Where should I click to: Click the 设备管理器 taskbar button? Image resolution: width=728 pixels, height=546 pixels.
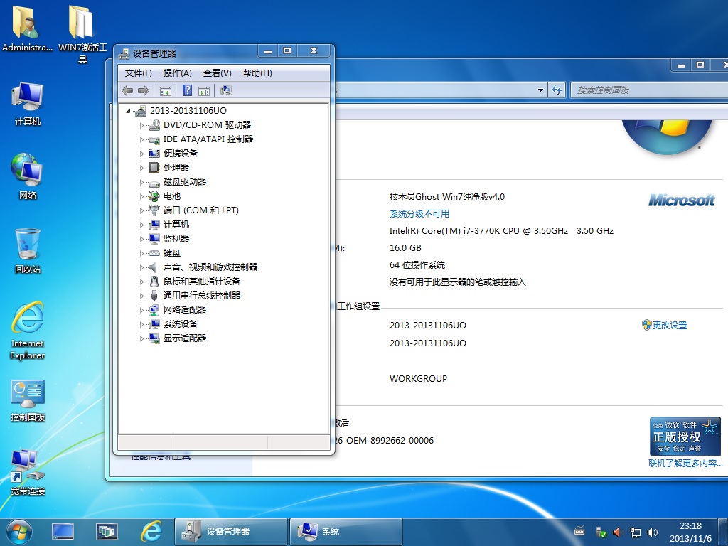[x=231, y=532]
